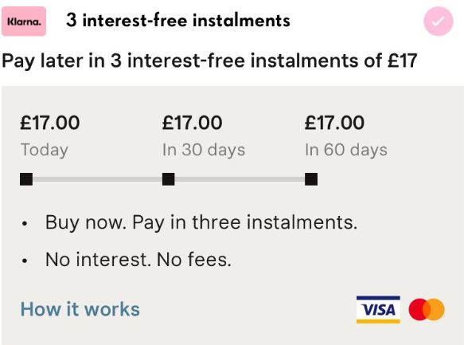Image resolution: width=464 pixels, height=345 pixels.
Task: Click the In 60 days label
Action: pyautogui.click(x=346, y=150)
